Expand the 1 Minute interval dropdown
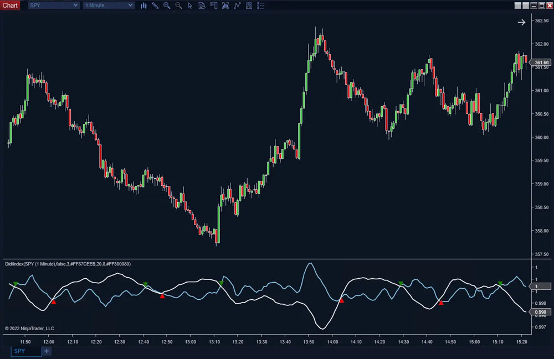554x359 pixels. point(108,6)
